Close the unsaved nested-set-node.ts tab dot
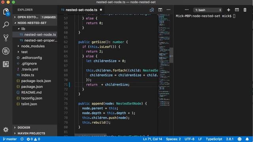253x142 pixels. (101, 10)
